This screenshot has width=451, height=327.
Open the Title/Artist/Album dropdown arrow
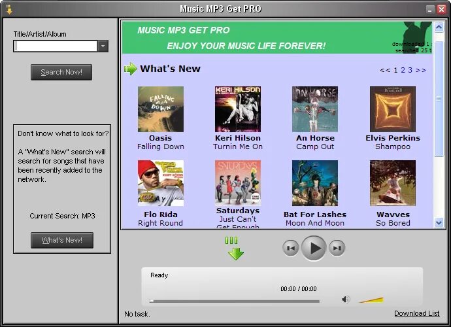pos(103,46)
